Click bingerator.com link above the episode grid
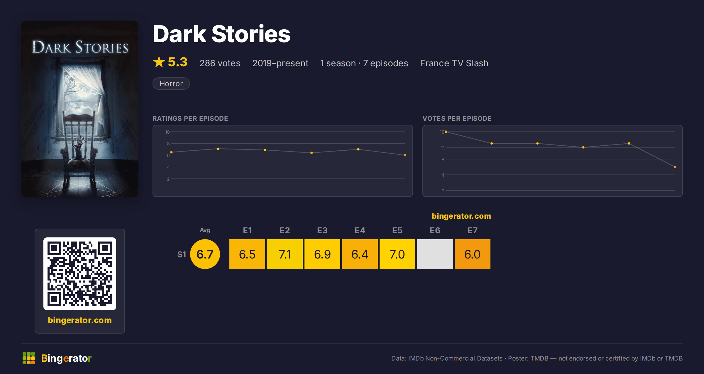 pyautogui.click(x=461, y=216)
